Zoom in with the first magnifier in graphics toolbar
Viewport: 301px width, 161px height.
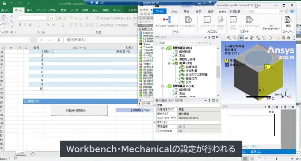tap(229, 38)
